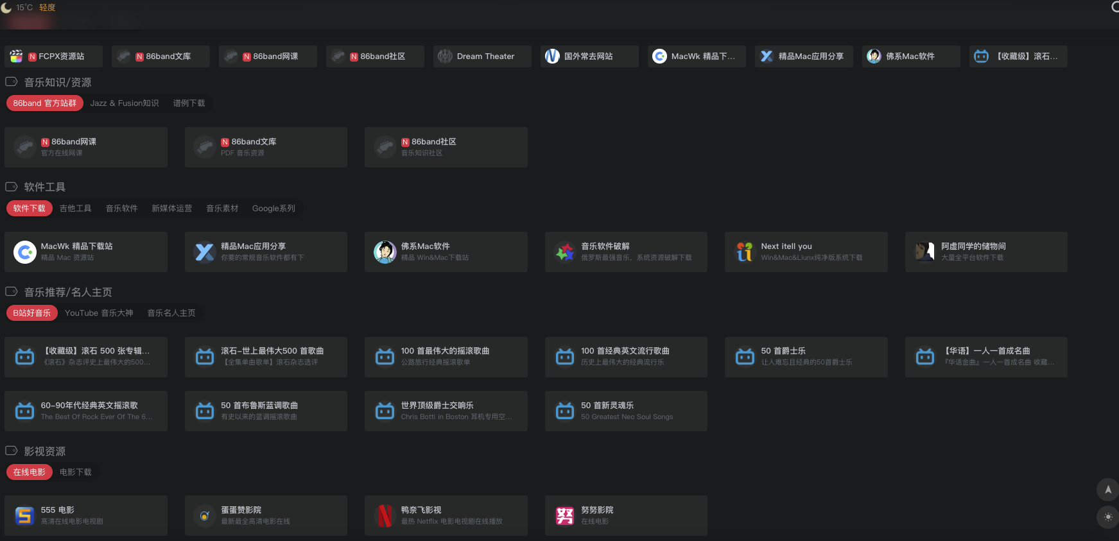Screen dimensions: 1119x541
Task: Click 佛系Mac软件 card avatar icon
Action: tap(385, 252)
